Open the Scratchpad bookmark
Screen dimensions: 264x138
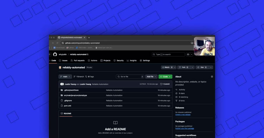(59, 48)
